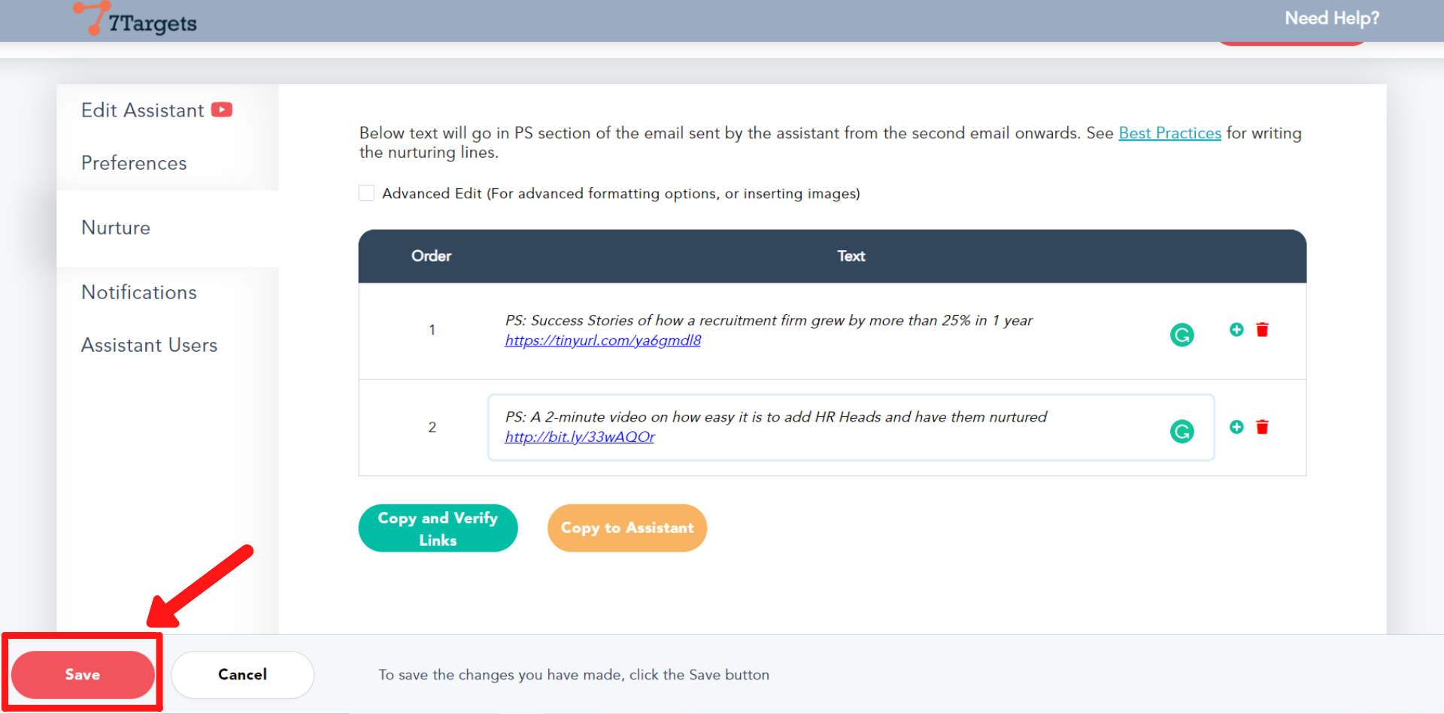Click the Copy to Assistant button
The image size is (1444, 714).
pyautogui.click(x=626, y=528)
